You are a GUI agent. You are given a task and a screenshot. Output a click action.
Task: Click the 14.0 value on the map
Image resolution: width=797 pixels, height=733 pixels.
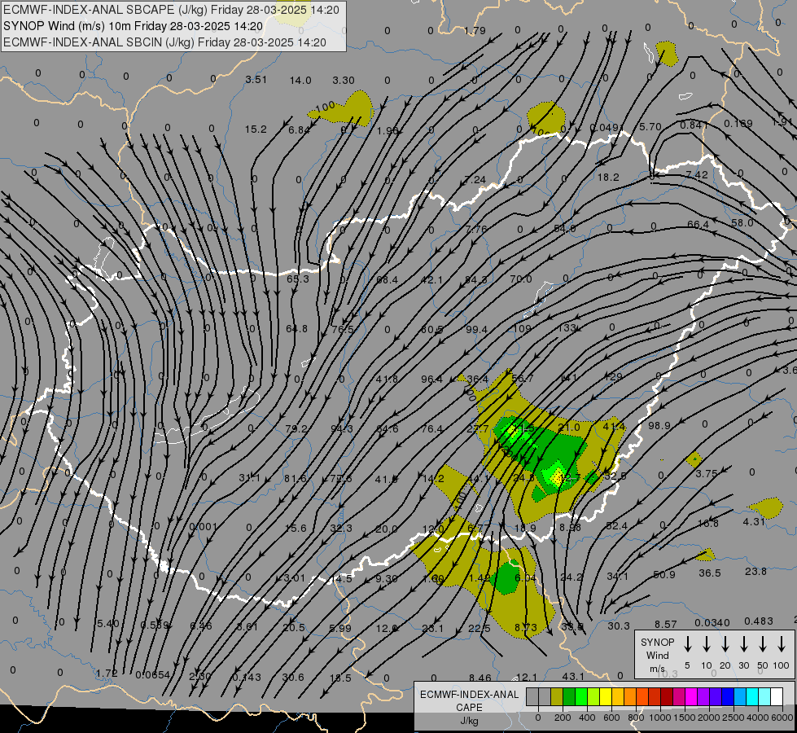[x=300, y=81]
